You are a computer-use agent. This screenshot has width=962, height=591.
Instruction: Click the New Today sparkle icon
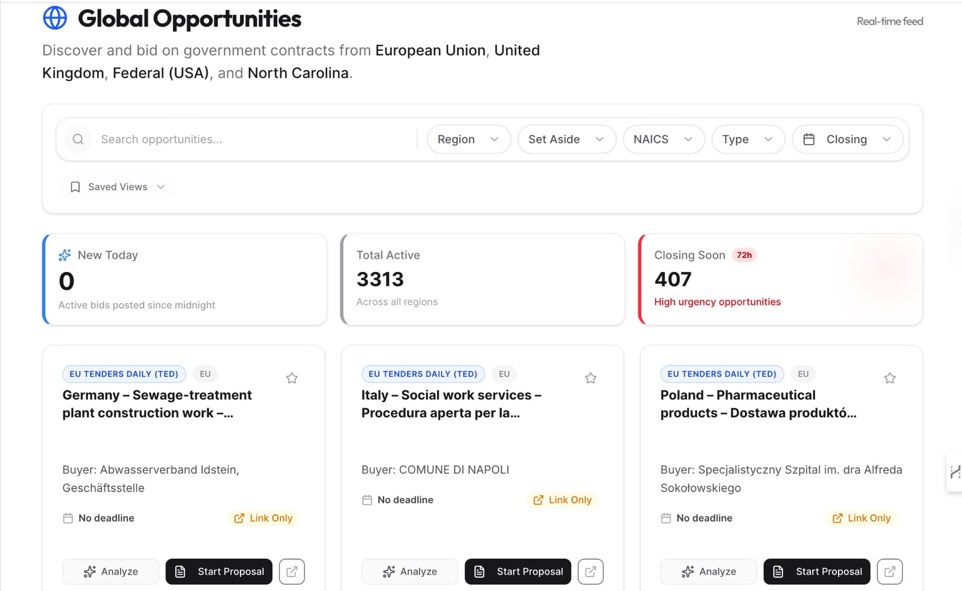click(65, 255)
